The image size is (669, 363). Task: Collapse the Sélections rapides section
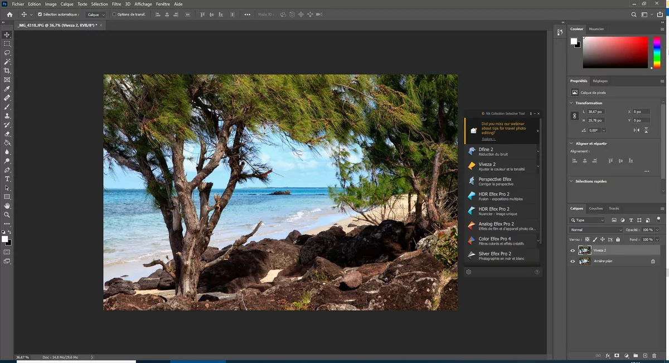coord(571,181)
